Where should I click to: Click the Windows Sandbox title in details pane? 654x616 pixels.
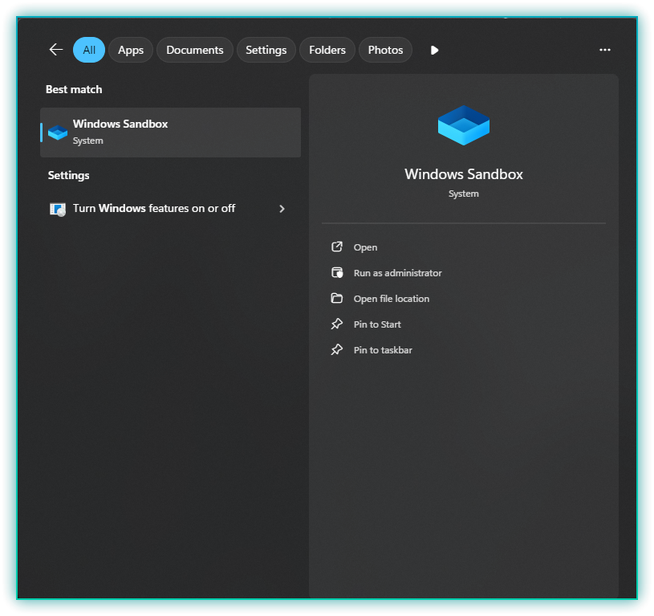[463, 174]
